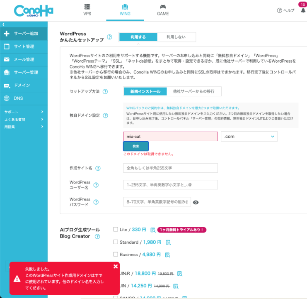Open details icon for JIN theme

176,286
